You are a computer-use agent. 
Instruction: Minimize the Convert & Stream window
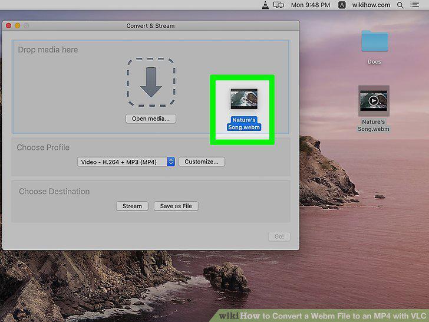pos(18,25)
